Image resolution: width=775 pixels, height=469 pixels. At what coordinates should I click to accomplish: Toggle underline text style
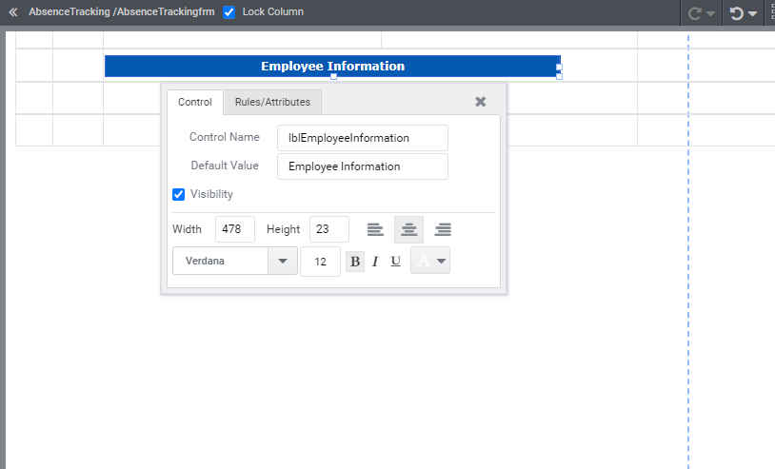coord(395,262)
